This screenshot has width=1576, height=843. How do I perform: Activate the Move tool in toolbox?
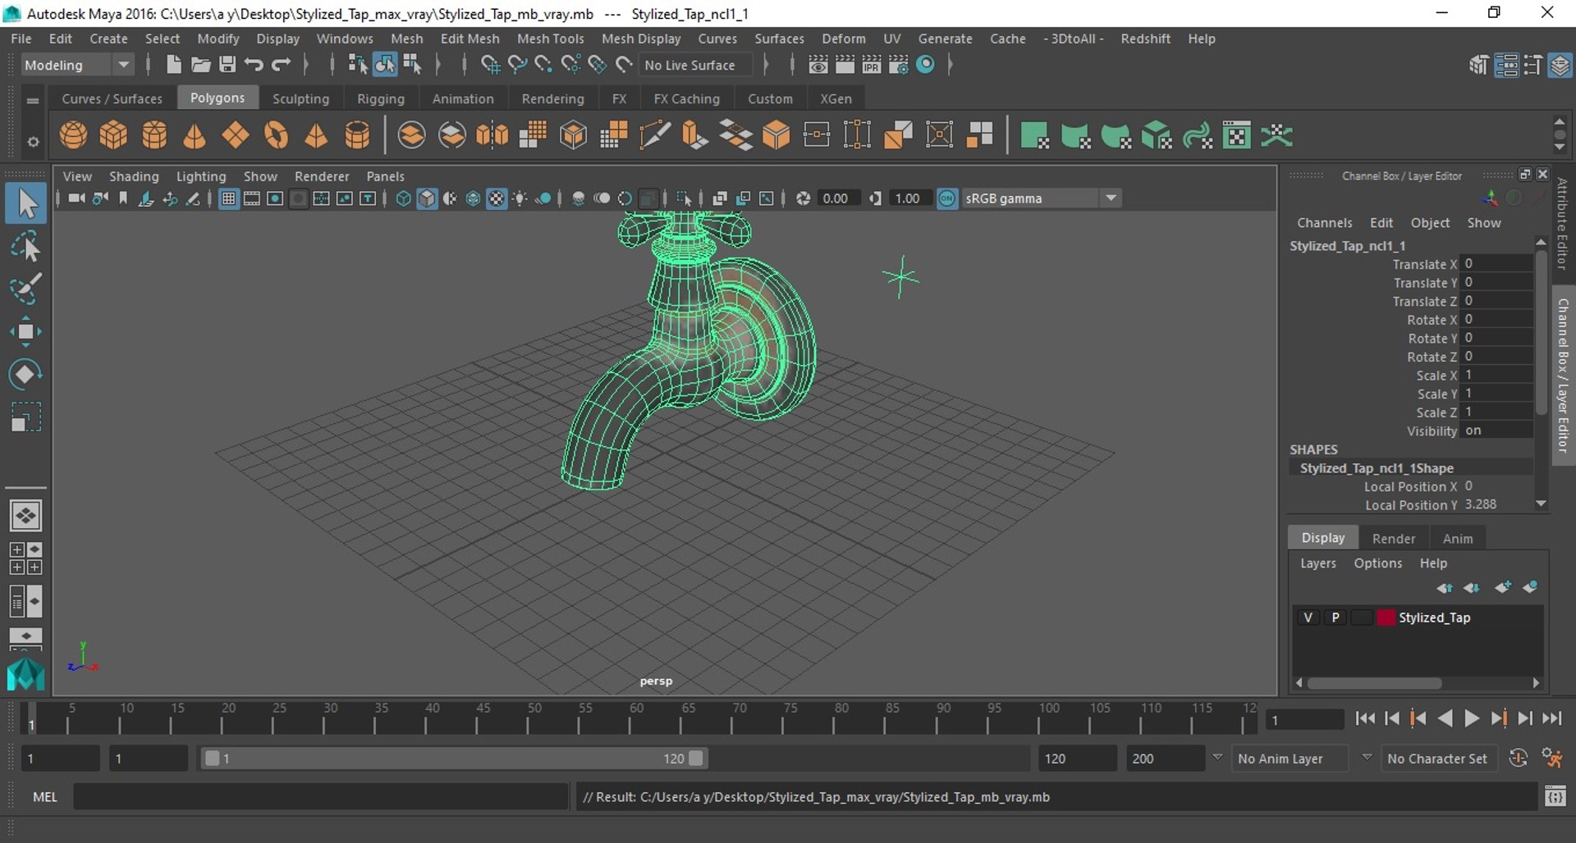pos(25,331)
